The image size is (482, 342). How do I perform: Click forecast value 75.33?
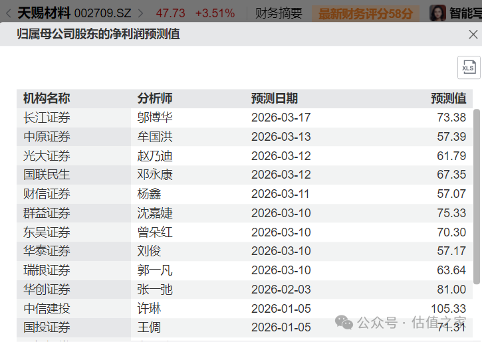451,213
